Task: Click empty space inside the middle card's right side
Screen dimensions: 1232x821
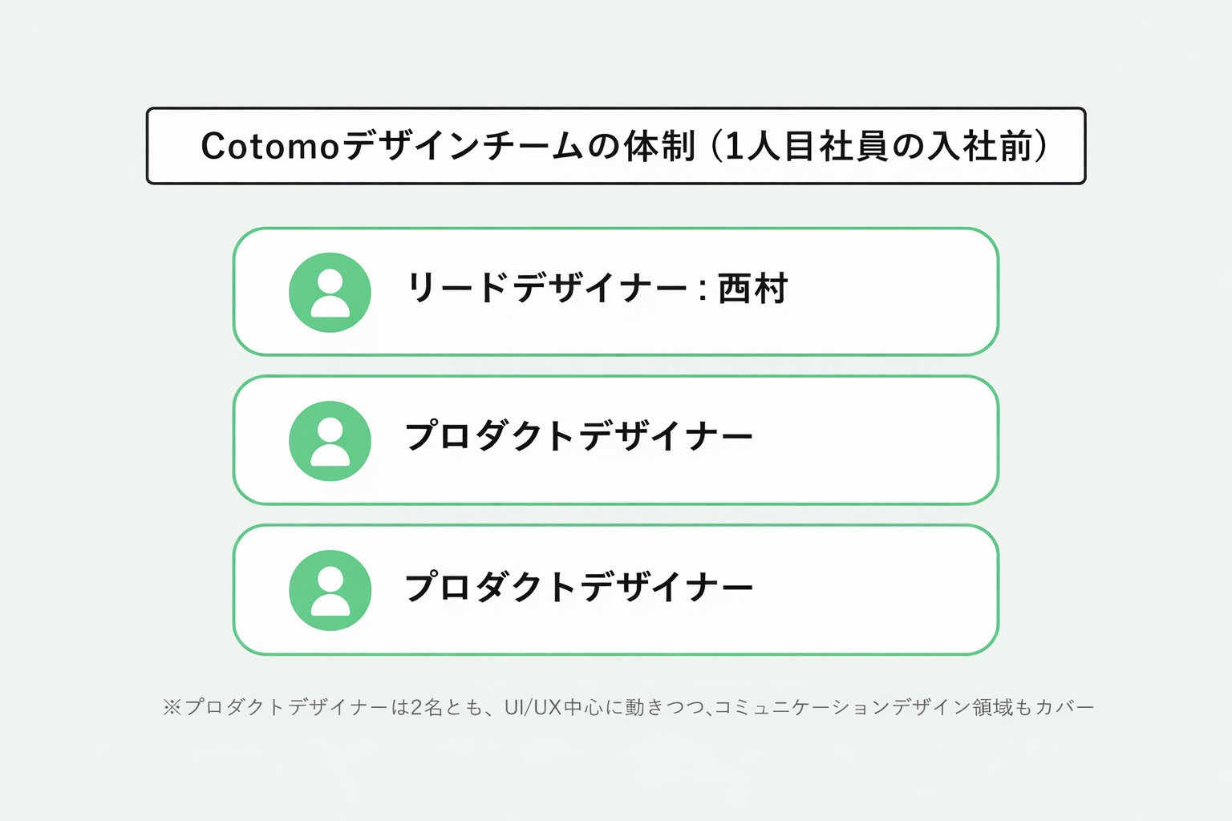Action: pos(874,440)
